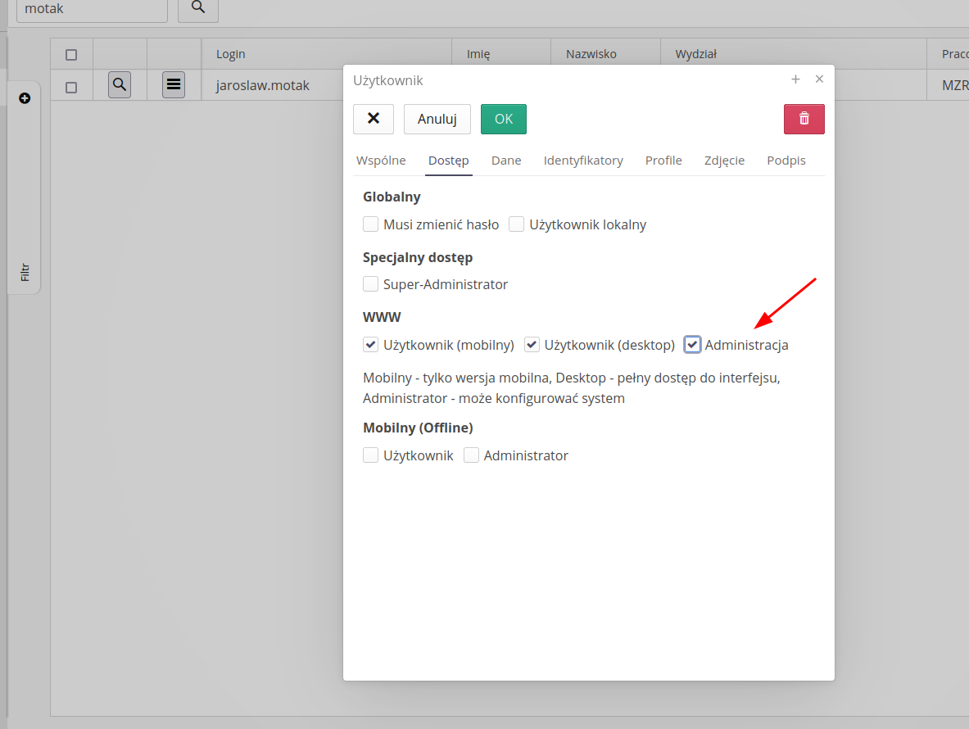This screenshot has width=969, height=729.
Task: Enable Użytkownik lokalny checkbox
Action: click(517, 224)
